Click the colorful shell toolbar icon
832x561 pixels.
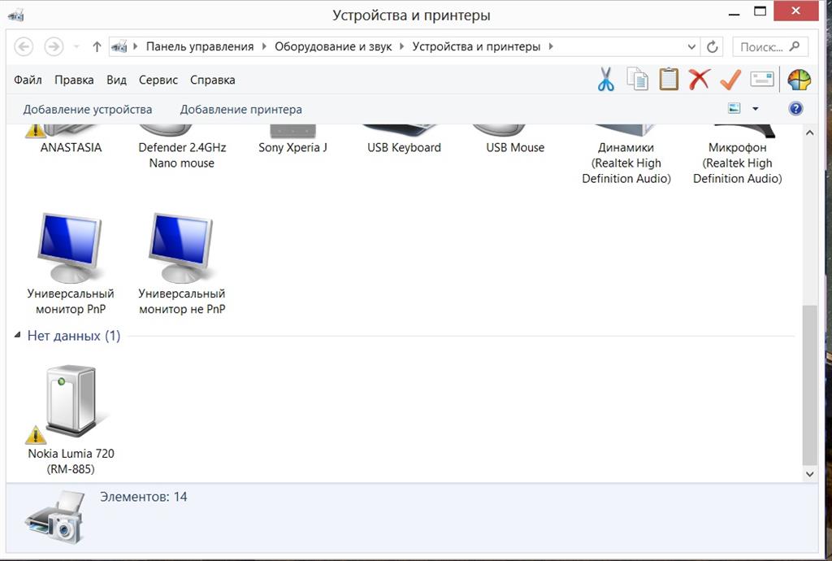(x=799, y=80)
